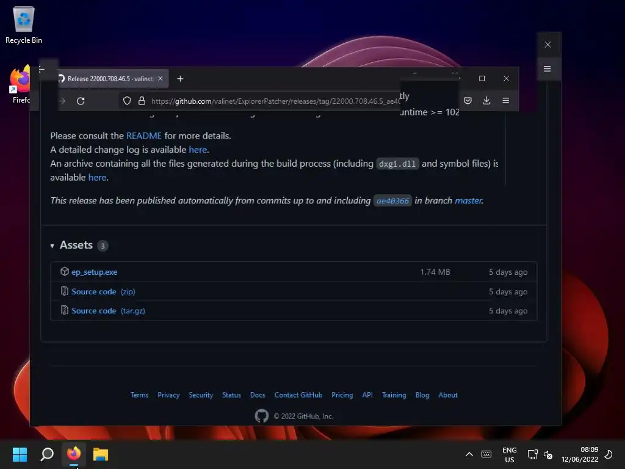Click the zip file icon beside Source code (zip)
625x469 pixels.
click(65, 291)
